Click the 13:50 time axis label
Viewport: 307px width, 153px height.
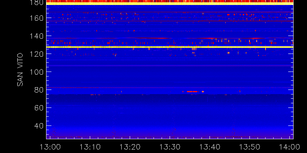[x=250, y=147]
